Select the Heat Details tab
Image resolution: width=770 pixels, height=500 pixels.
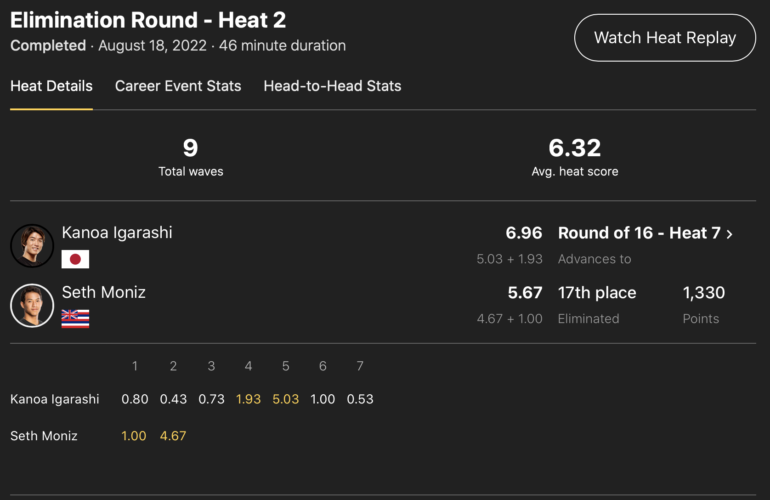pos(51,86)
